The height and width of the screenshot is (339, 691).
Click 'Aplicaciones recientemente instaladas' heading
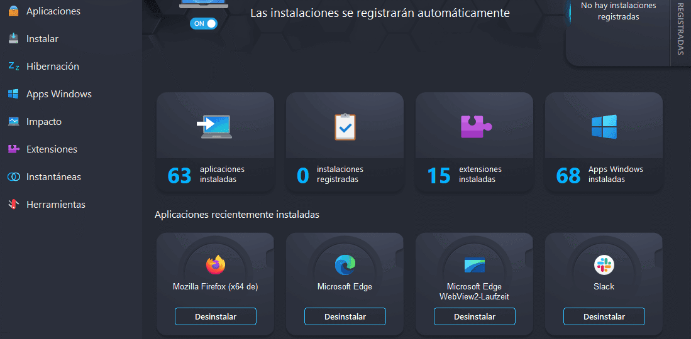[237, 215]
